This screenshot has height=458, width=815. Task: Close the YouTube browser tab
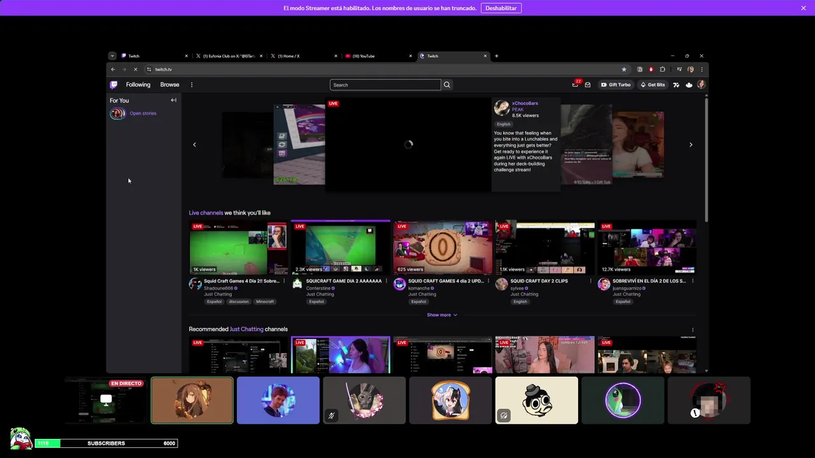click(411, 56)
